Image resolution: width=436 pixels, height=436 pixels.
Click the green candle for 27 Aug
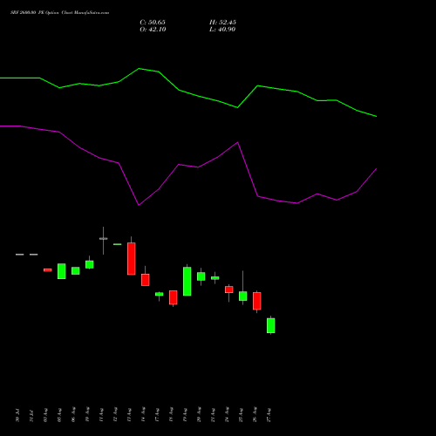click(271, 325)
